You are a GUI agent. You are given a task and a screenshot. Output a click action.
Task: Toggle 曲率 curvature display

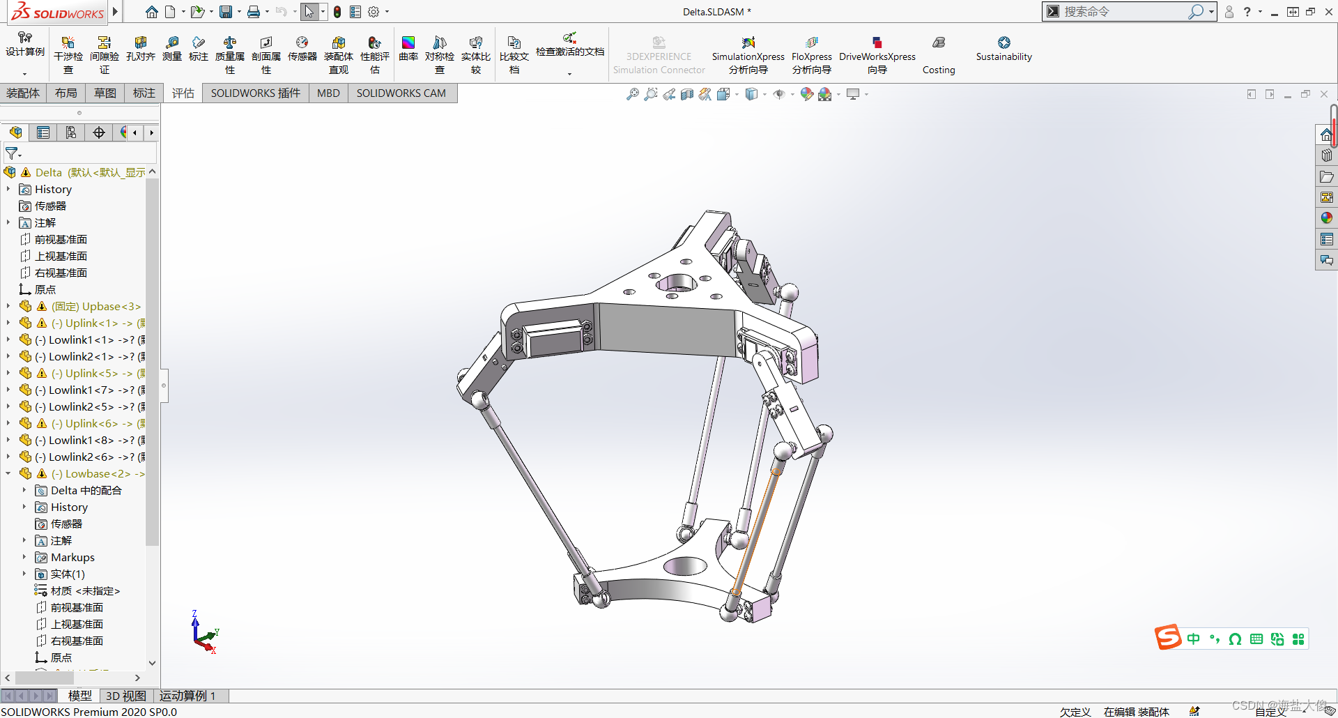(408, 49)
